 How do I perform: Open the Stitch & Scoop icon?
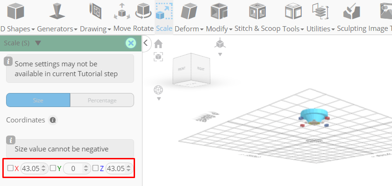coord(257,11)
